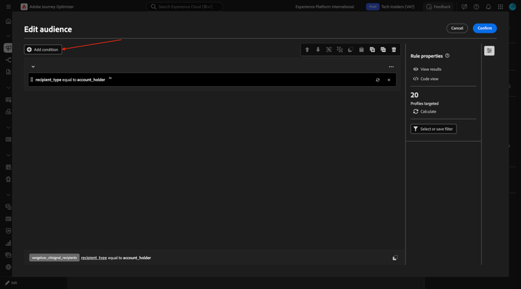This screenshot has height=289, width=521.
Task: Open the AI assistant chat icon
Action: click(x=464, y=7)
